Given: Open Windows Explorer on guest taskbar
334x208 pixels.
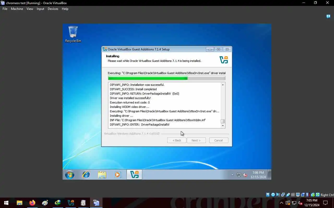Looking at the screenshot, I should click(x=102, y=175).
